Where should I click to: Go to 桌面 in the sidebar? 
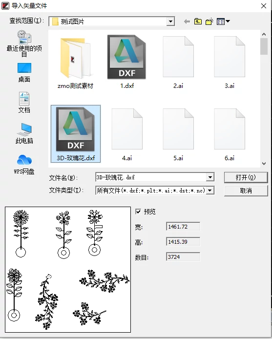pos(24,72)
